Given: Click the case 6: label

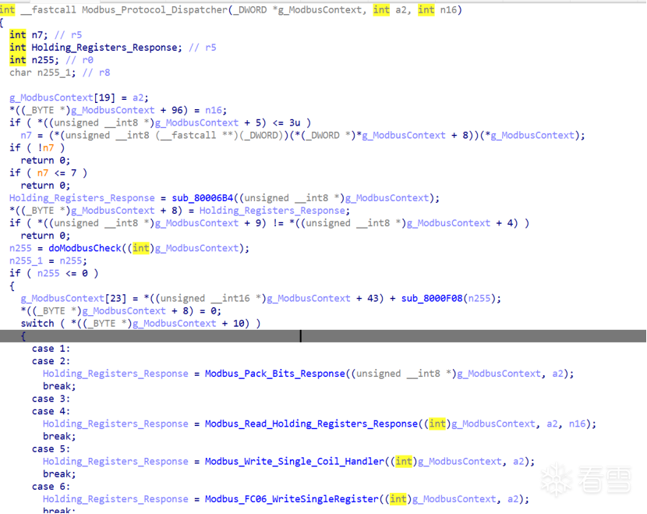Looking at the screenshot, I should click(x=51, y=486).
